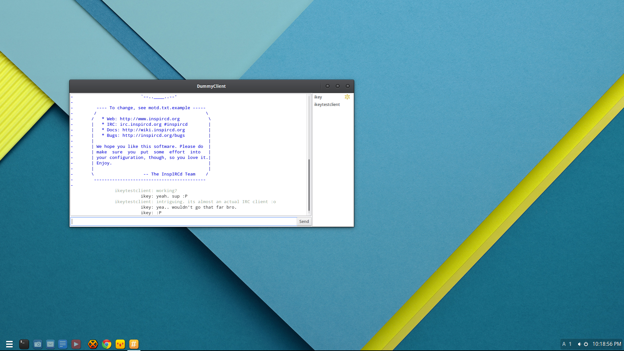624x351 pixels.
Task: Click the http://wiki.inspircd.org docs address
Action: point(153,130)
